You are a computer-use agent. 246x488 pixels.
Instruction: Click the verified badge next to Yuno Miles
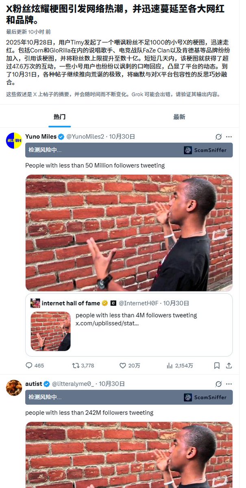(61, 137)
